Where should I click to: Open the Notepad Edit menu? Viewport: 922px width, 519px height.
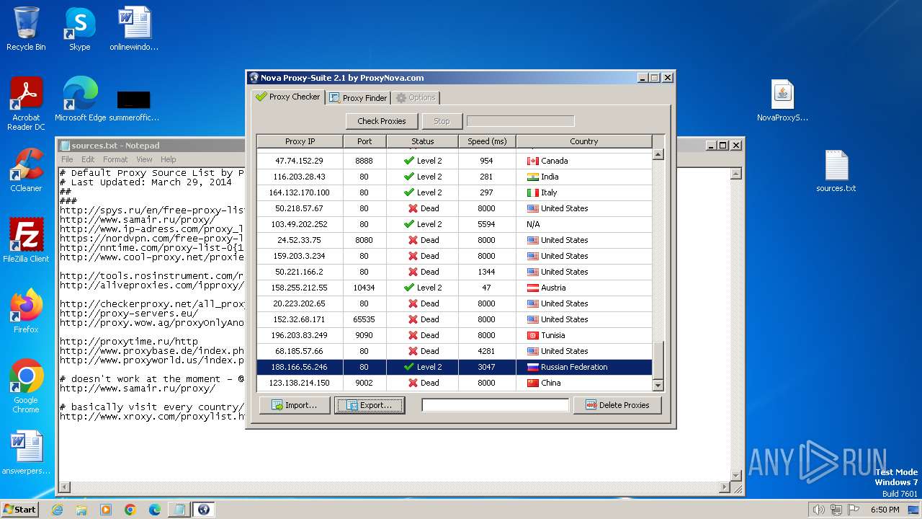click(x=88, y=159)
